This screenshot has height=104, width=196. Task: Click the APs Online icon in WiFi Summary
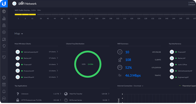click(120, 52)
